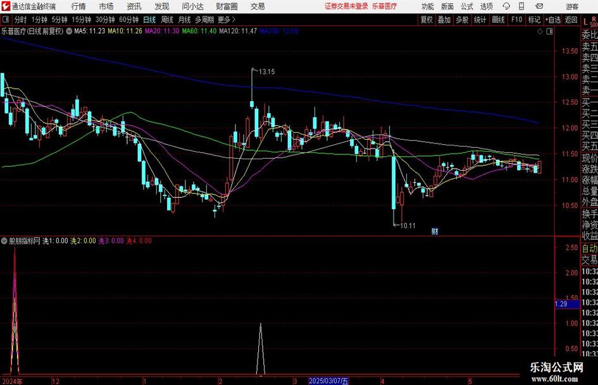
Task: Click the 13.15 high price label
Action: [x=266, y=71]
